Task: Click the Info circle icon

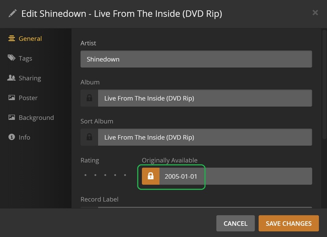Action: tap(12, 137)
